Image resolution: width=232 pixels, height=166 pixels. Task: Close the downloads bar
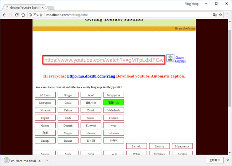point(228,160)
